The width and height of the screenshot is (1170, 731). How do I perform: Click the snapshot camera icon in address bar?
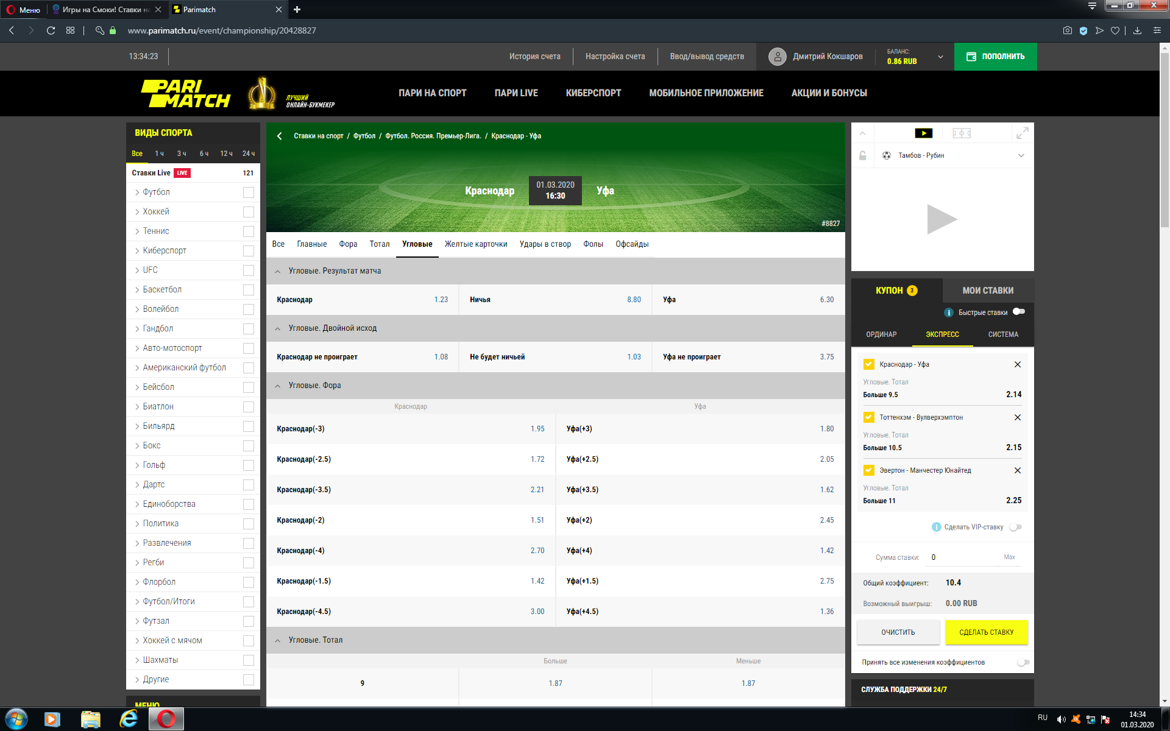click(x=1068, y=30)
